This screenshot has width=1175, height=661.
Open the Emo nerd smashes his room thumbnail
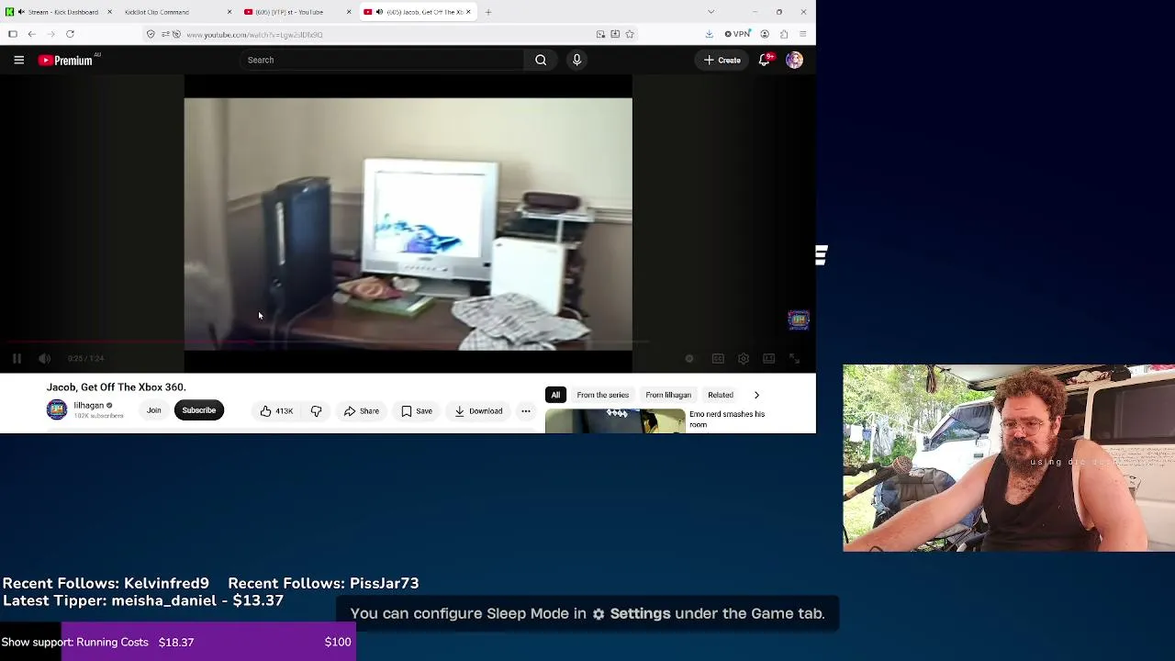click(615, 420)
